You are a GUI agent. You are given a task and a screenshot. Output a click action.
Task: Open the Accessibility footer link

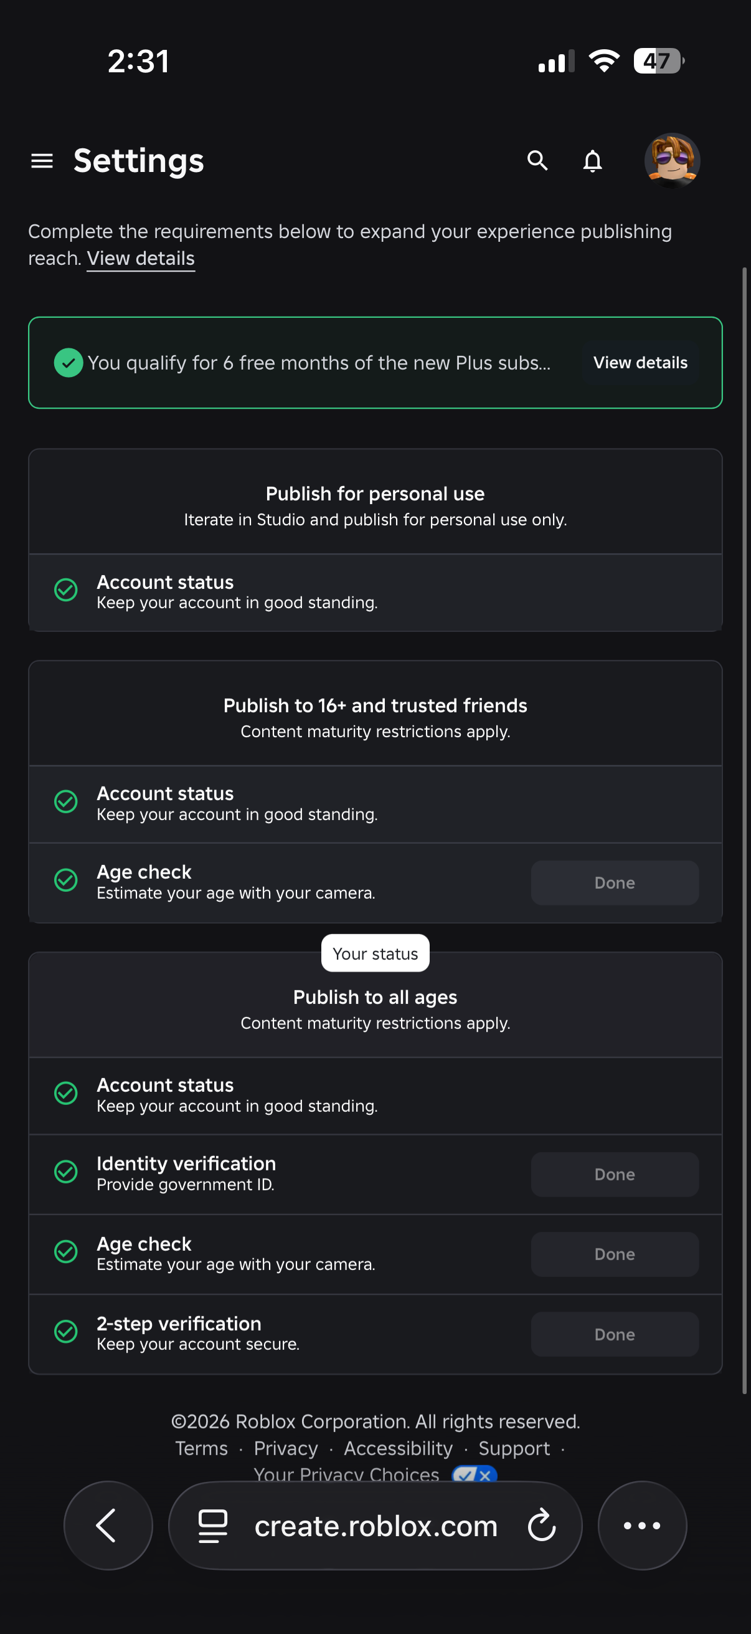point(398,1449)
